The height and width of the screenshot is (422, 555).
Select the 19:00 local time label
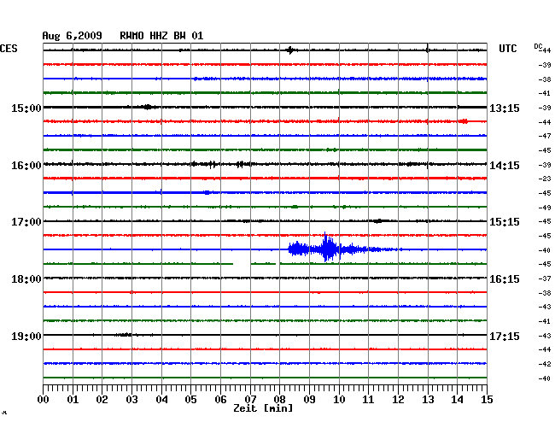pos(26,336)
